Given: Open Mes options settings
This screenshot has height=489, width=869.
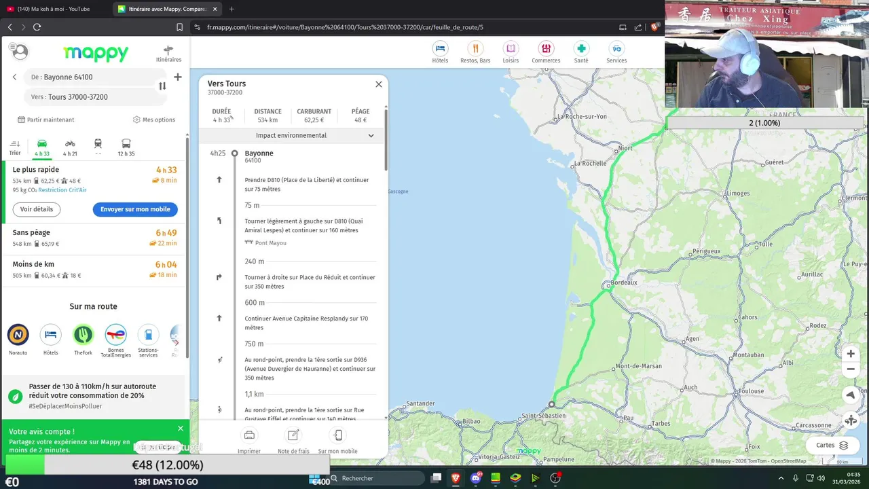Looking at the screenshot, I should click(154, 120).
